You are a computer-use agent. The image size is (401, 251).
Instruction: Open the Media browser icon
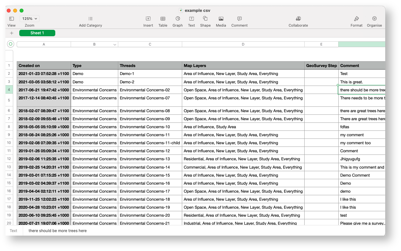[x=221, y=19]
